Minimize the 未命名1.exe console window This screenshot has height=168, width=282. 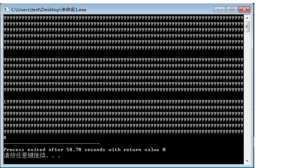point(219,9)
